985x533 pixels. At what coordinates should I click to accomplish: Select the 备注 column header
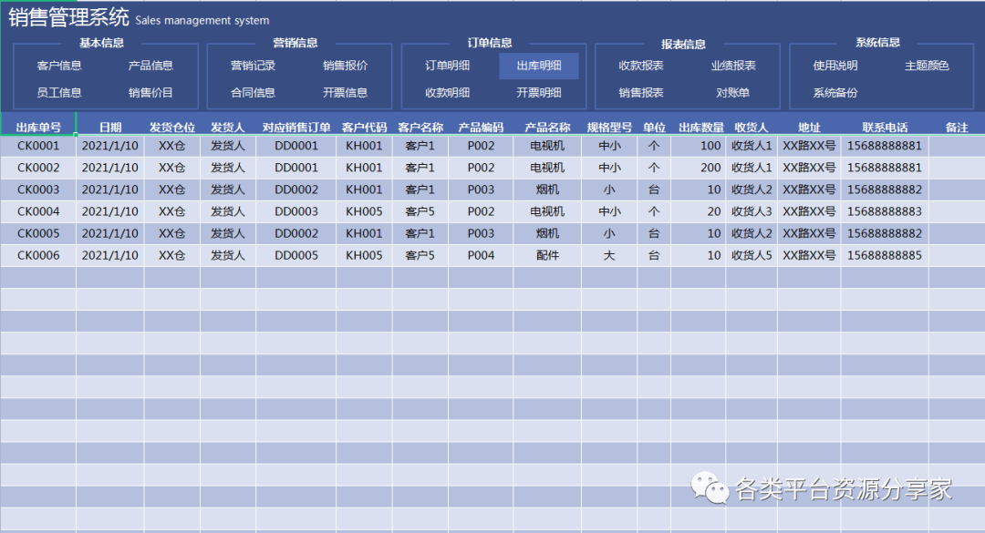(957, 128)
